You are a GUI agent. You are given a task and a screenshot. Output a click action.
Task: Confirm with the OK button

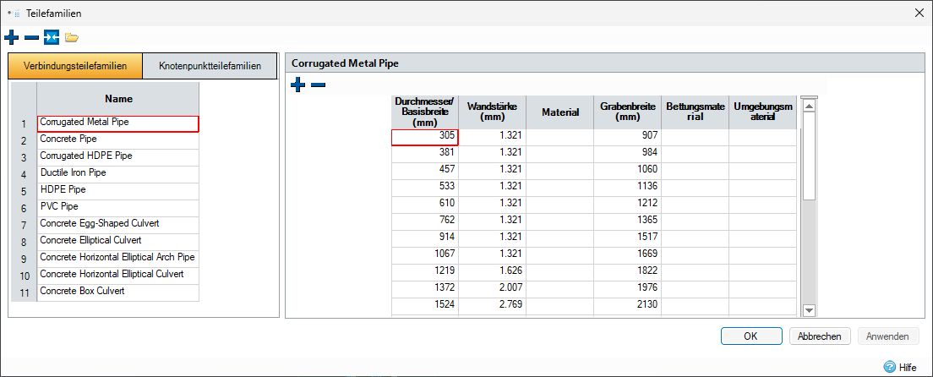(x=751, y=336)
